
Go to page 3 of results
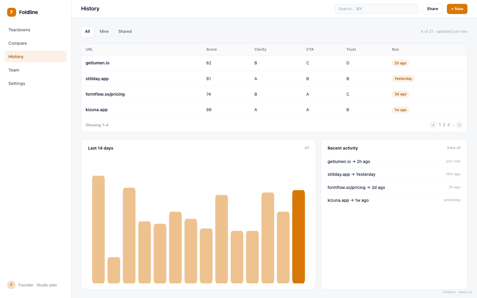448,125
